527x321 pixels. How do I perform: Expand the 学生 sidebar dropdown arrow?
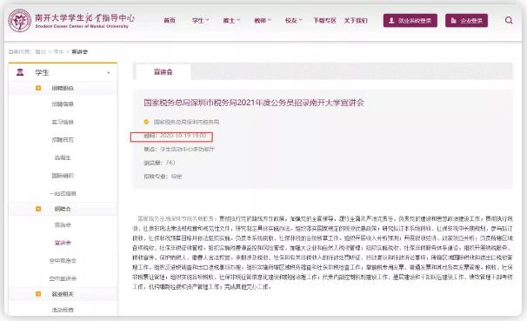point(108,72)
